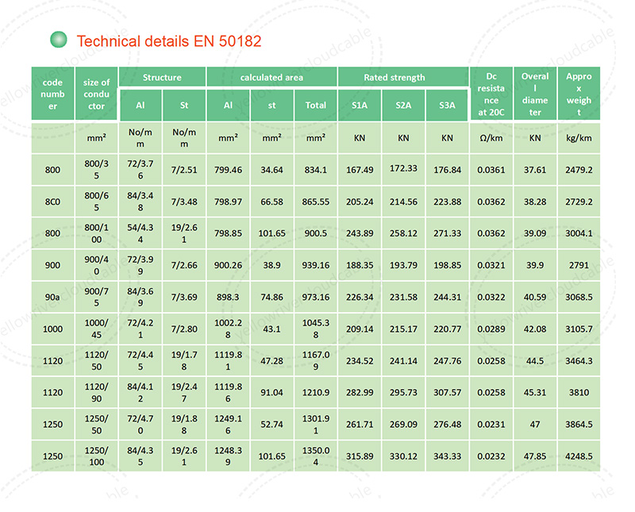
Task: Select the S2A value 241.14
Action: [x=403, y=361]
